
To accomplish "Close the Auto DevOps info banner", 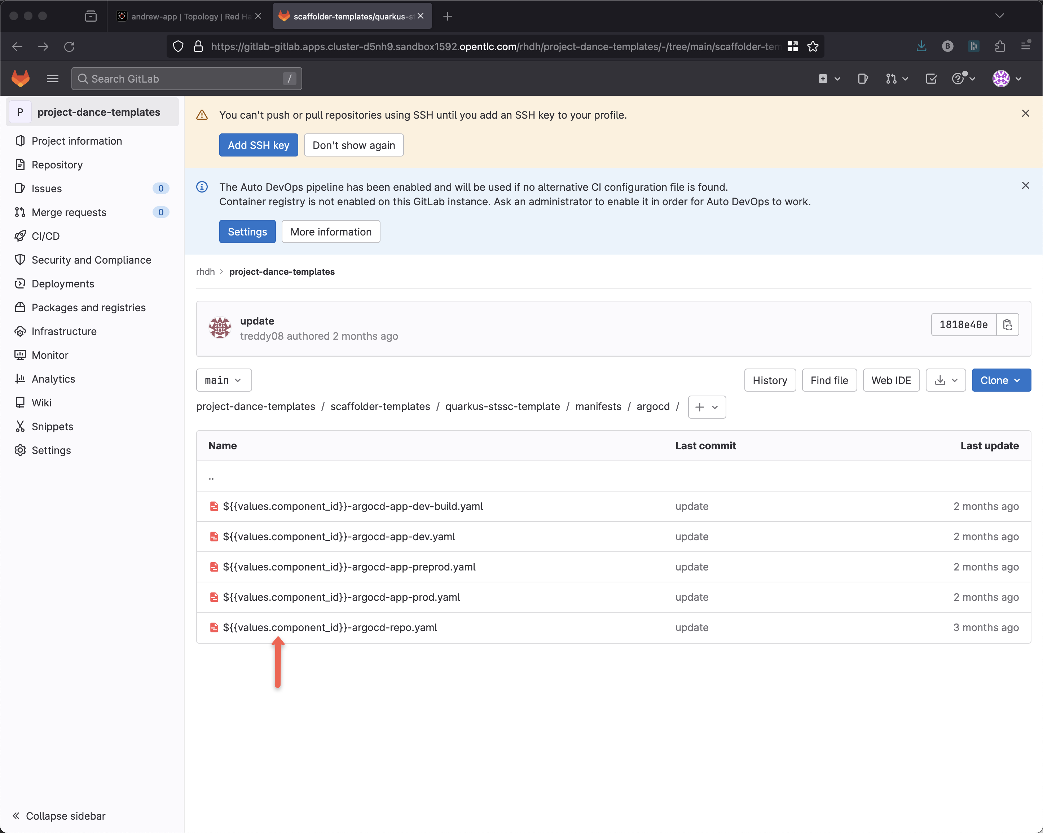I will coord(1025,185).
